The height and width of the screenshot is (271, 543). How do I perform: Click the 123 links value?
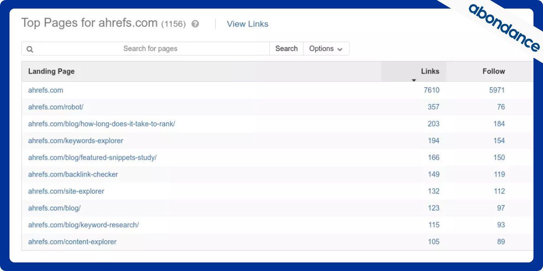point(433,208)
